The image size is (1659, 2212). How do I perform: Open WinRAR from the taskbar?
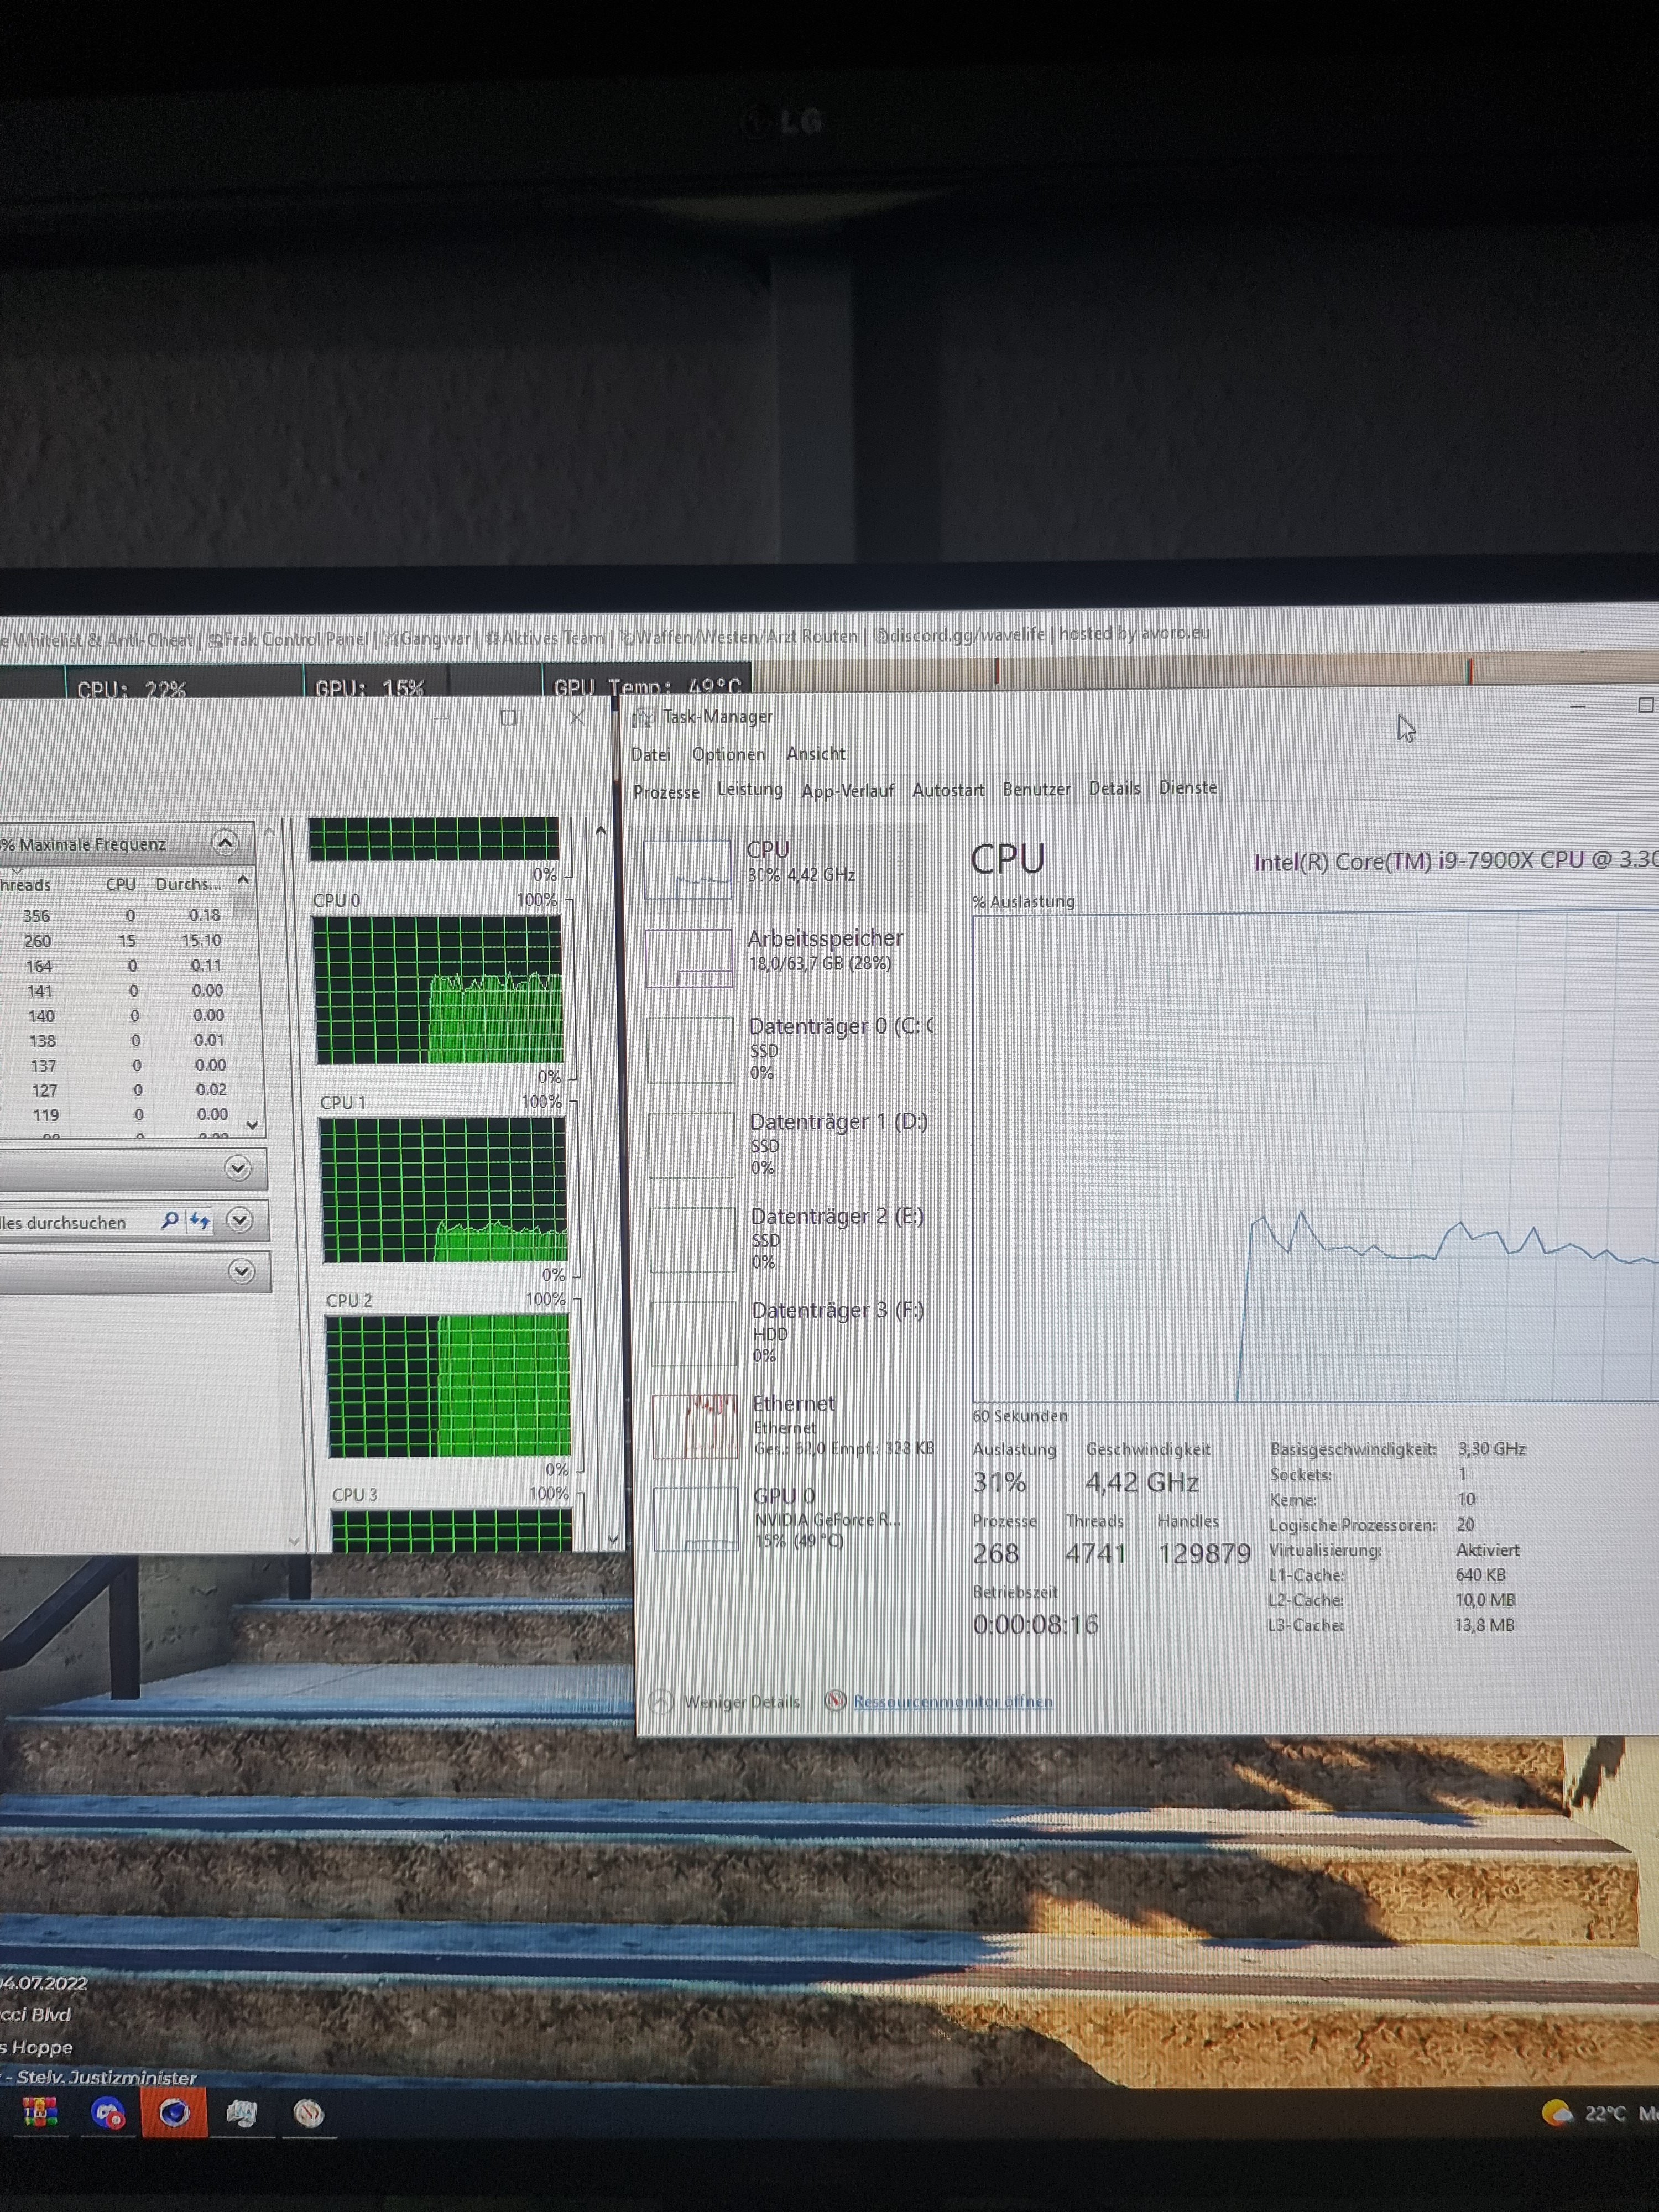pos(39,2112)
